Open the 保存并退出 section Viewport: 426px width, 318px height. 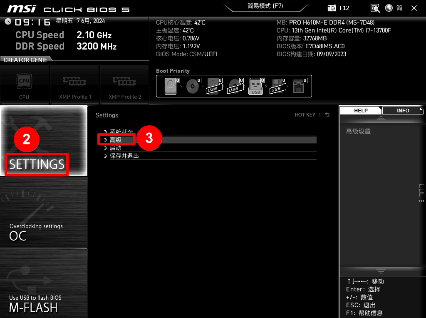tap(125, 156)
